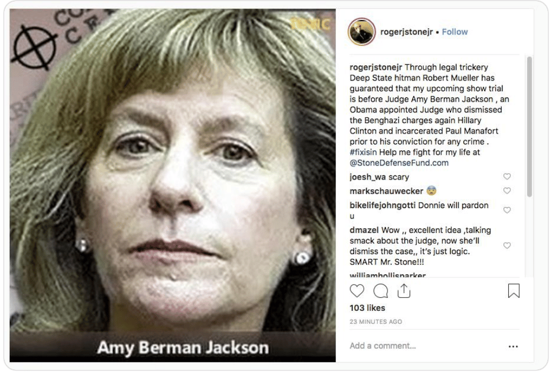Open the comment speech bubble icon
The width and height of the screenshot is (550, 372).
coord(381,291)
